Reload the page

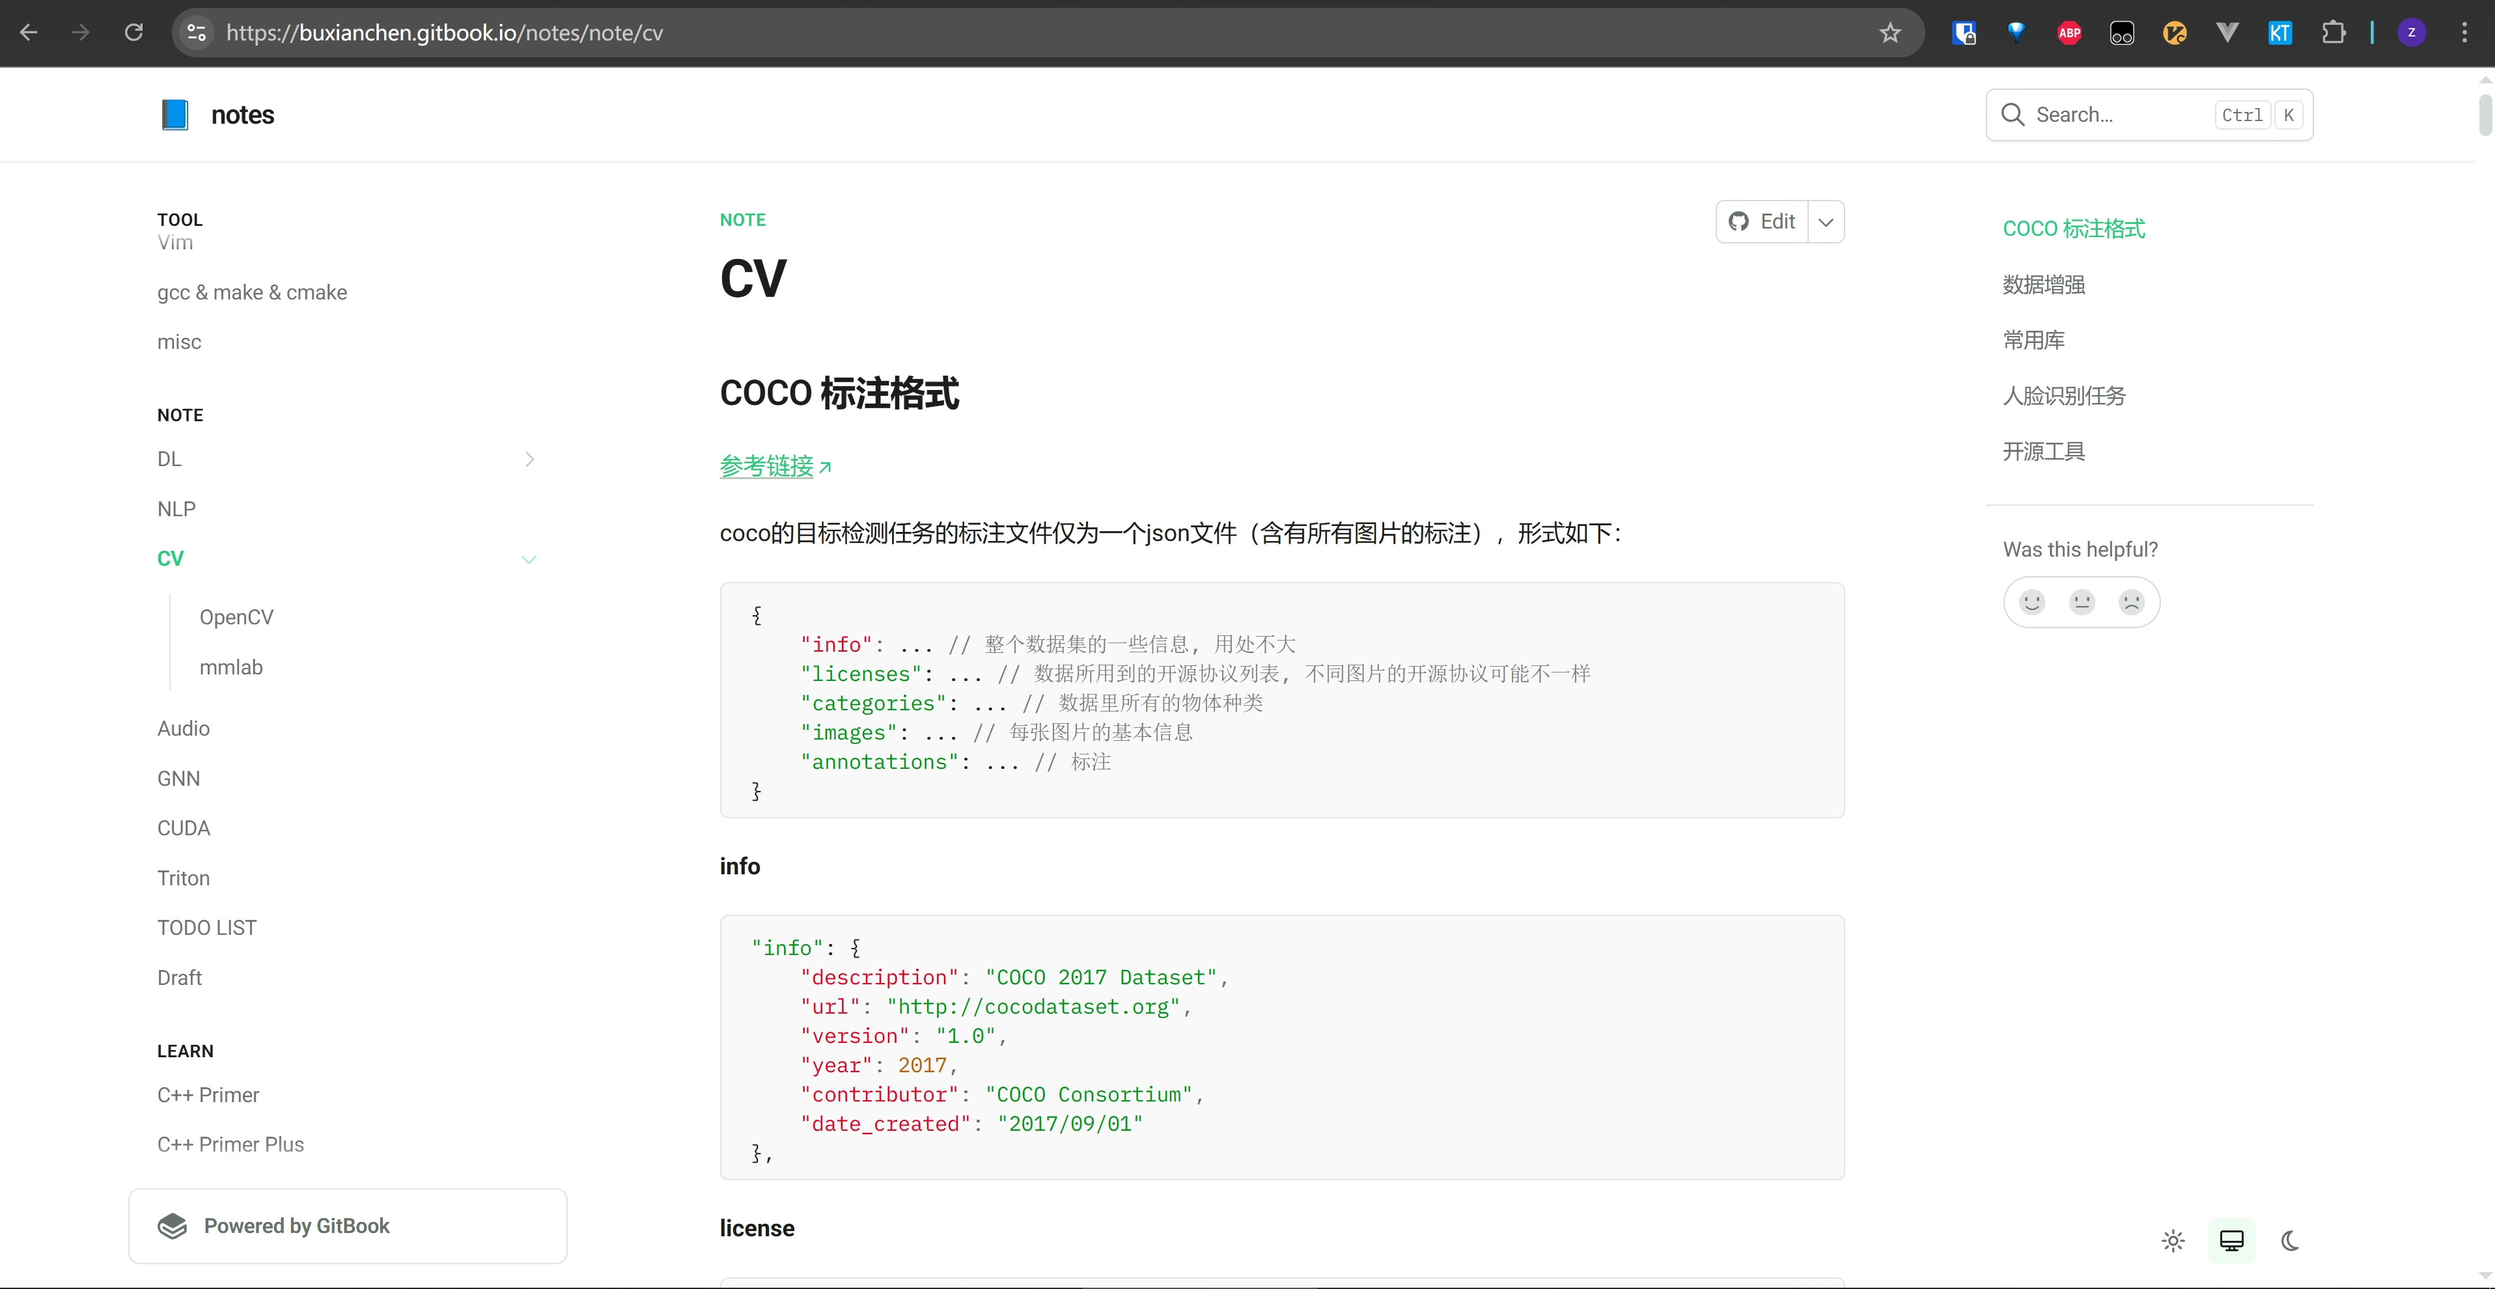click(x=133, y=33)
